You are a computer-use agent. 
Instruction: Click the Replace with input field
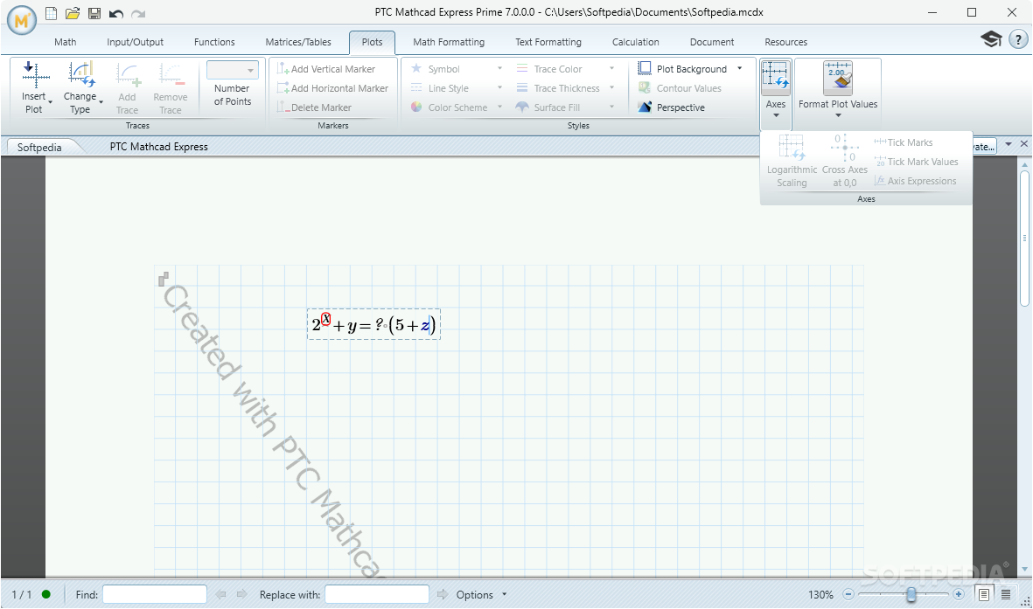(377, 594)
